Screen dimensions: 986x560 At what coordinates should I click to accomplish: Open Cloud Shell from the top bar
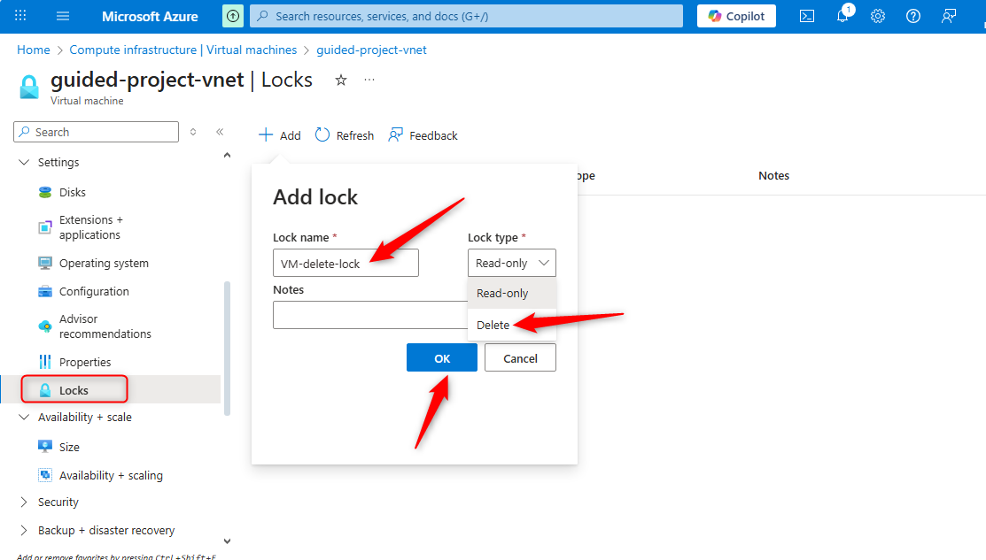pyautogui.click(x=807, y=16)
